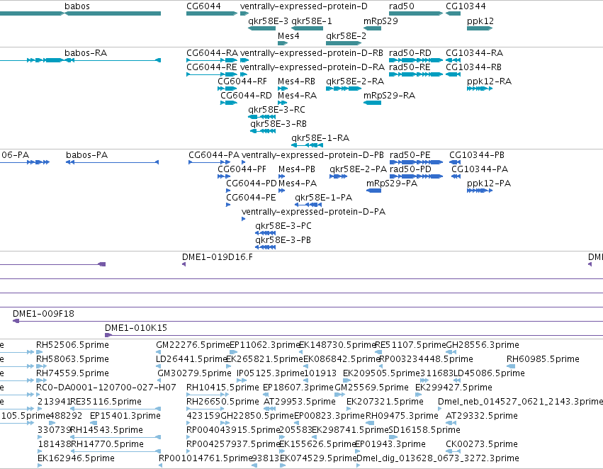This screenshot has width=603, height=469.
Task: Click the ventrally-expressed-protein-D gene label
Action: point(304,6)
